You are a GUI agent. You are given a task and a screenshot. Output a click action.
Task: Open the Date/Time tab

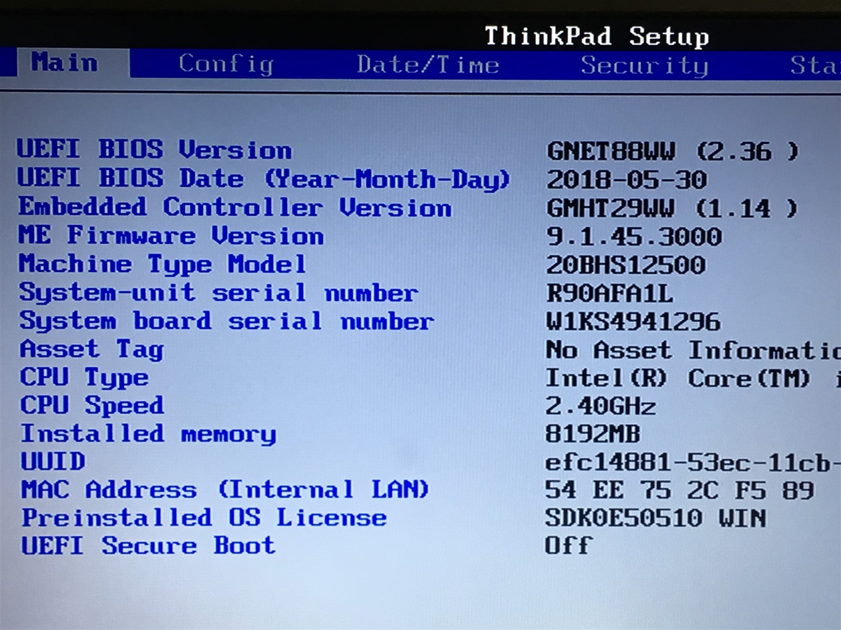point(428,65)
